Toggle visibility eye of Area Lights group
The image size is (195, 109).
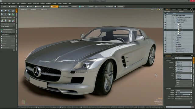coord(165,23)
